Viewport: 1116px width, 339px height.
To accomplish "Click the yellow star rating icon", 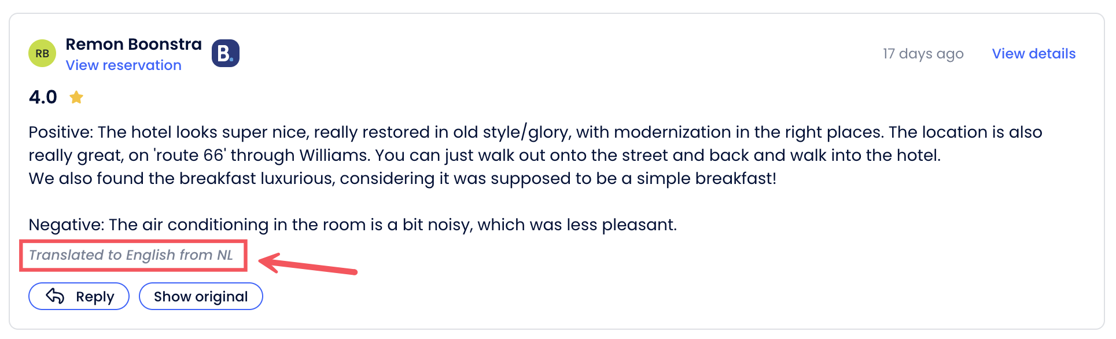I will click(x=76, y=97).
